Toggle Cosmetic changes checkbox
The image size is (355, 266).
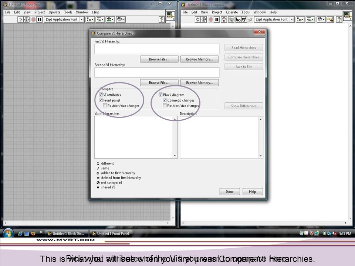click(x=165, y=100)
